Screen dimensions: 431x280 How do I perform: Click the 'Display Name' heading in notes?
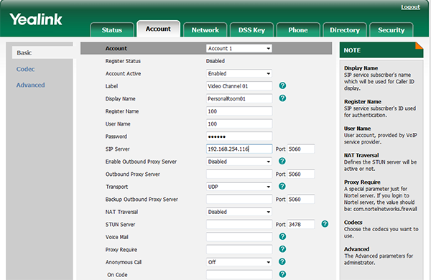tap(361, 68)
